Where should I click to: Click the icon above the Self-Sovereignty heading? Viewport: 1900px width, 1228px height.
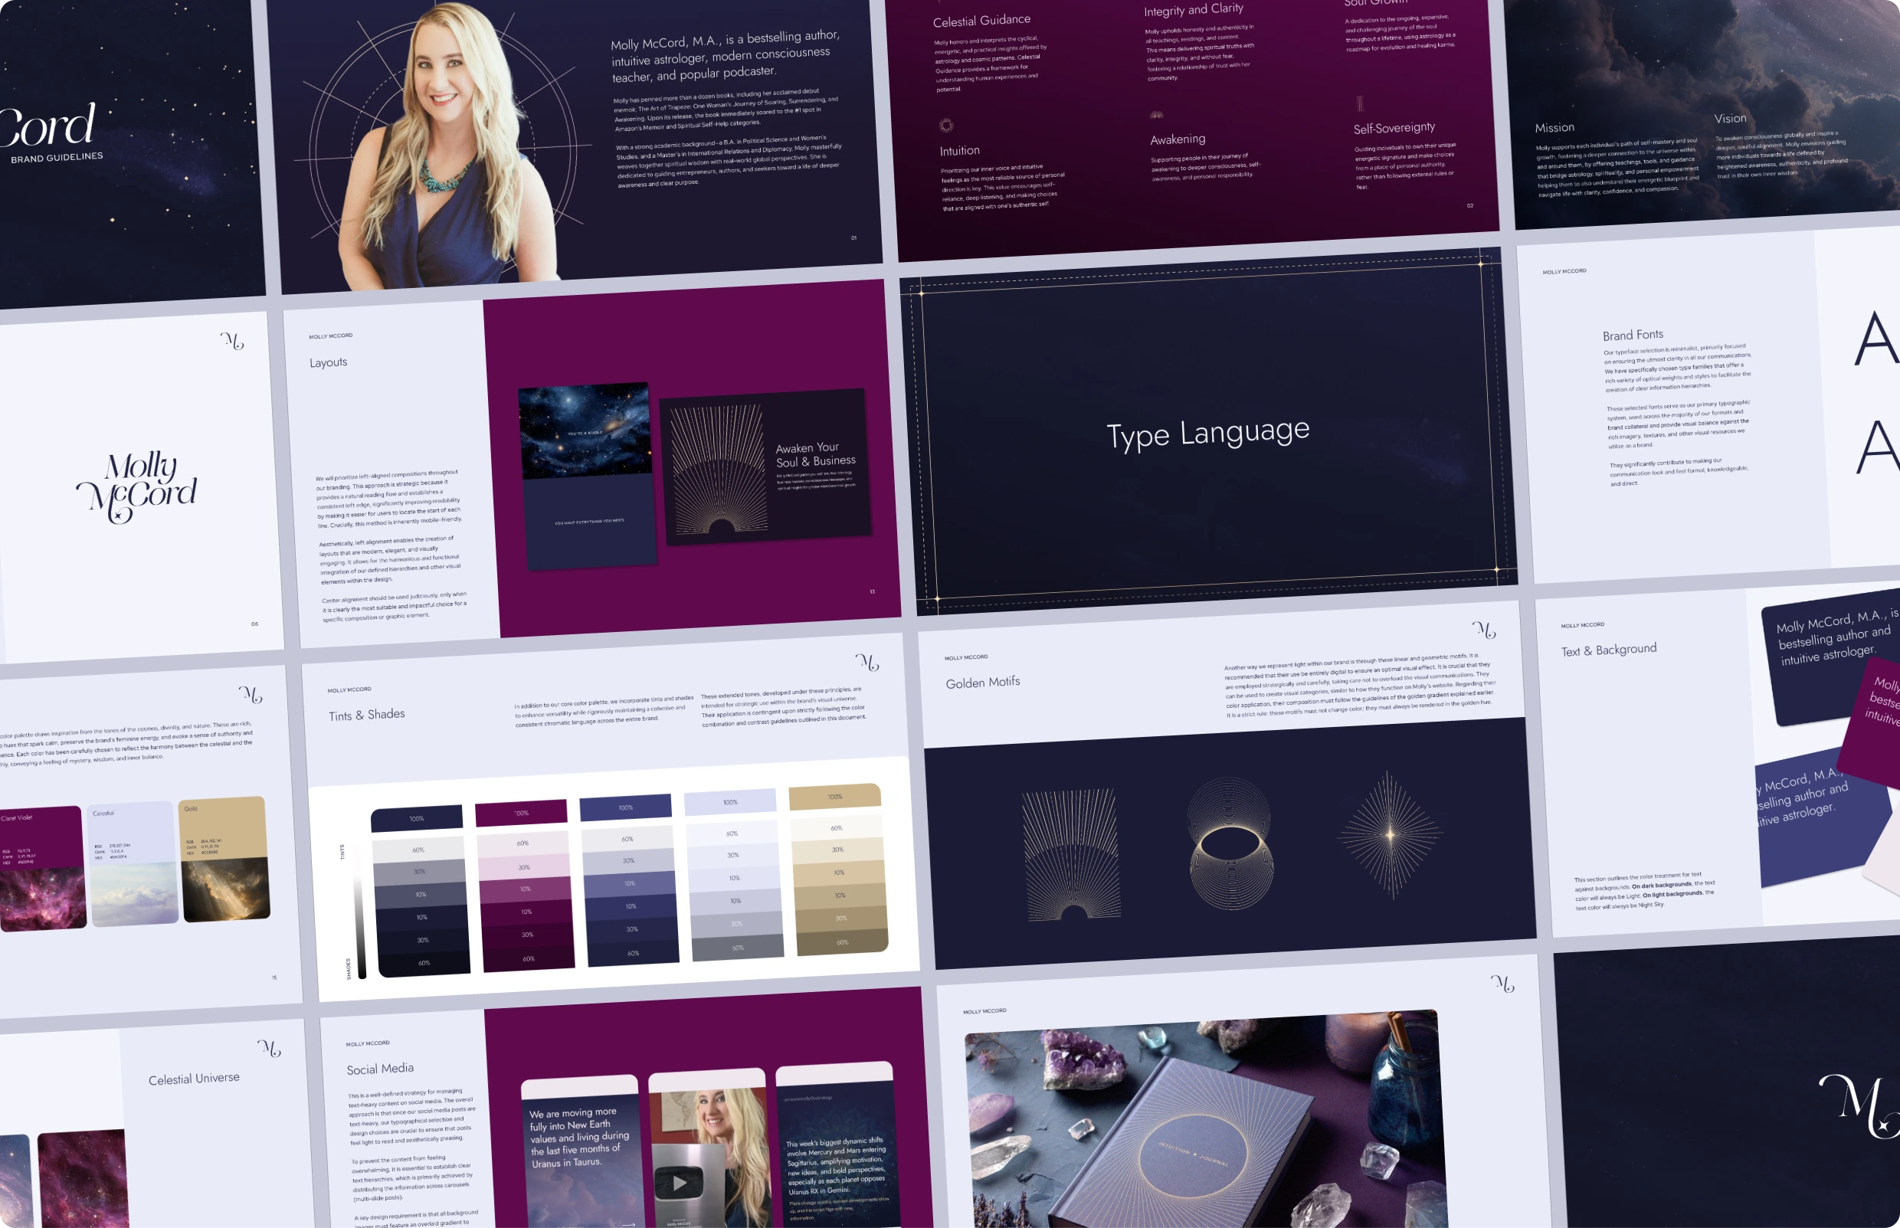pyautogui.click(x=1360, y=103)
